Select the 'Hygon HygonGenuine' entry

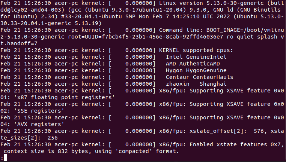[196, 70]
